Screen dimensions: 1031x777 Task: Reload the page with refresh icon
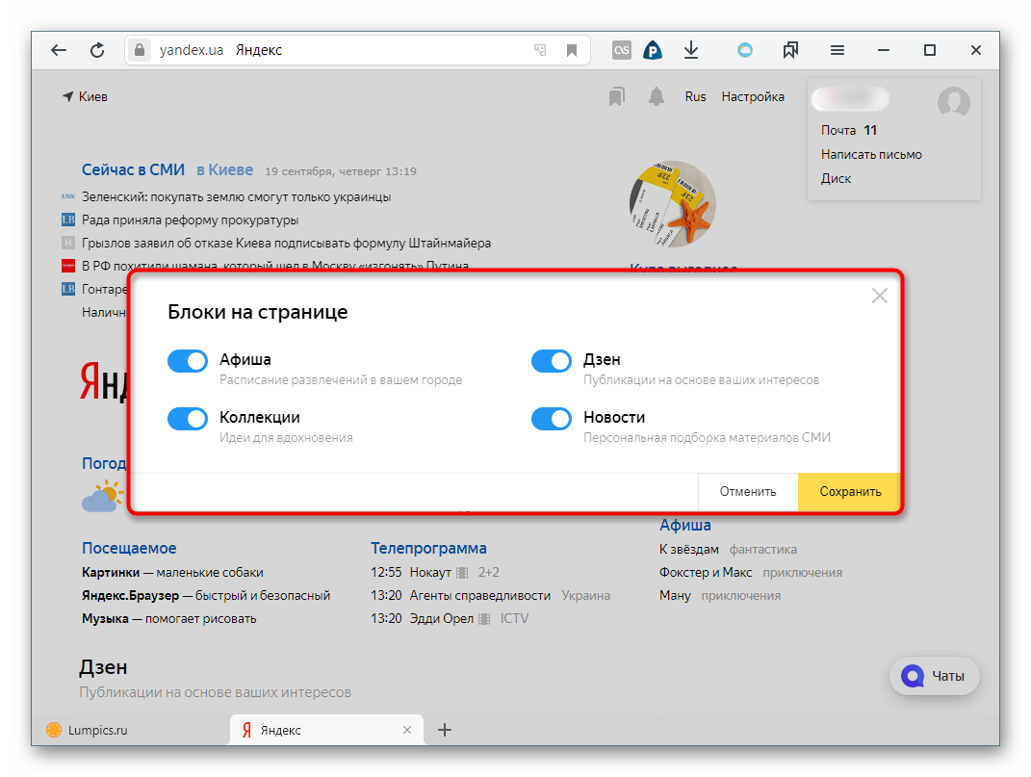pyautogui.click(x=97, y=51)
